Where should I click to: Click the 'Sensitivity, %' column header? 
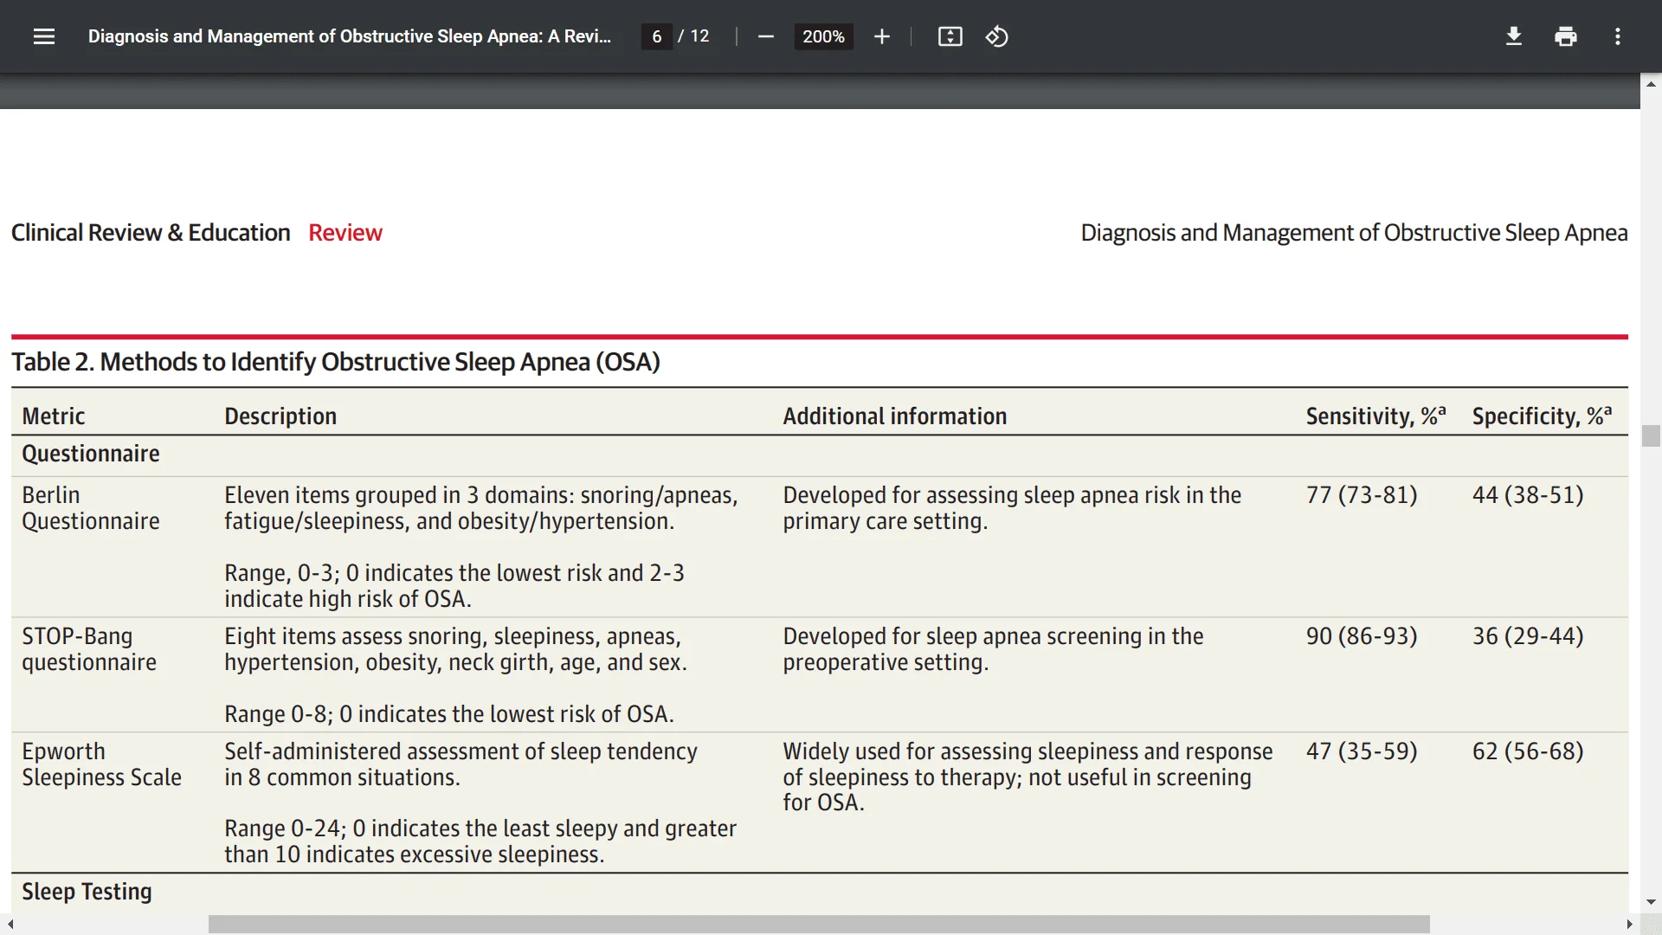click(x=1375, y=416)
